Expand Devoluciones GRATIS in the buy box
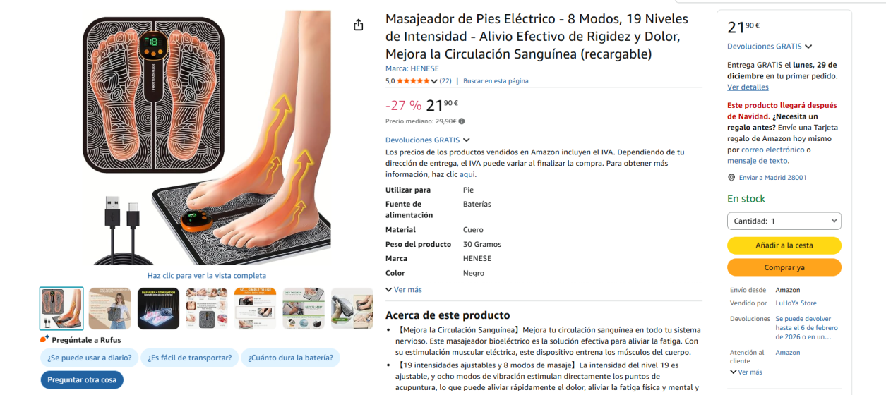Screen dimensions: 886x395 point(770,47)
